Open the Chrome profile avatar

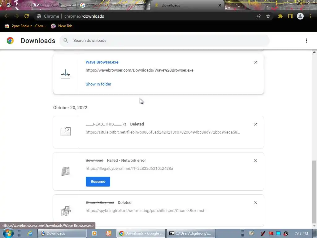tap(300, 16)
